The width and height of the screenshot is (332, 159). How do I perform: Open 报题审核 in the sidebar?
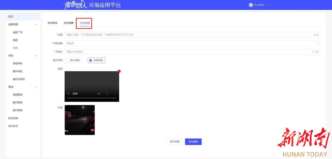pyautogui.click(x=18, y=63)
